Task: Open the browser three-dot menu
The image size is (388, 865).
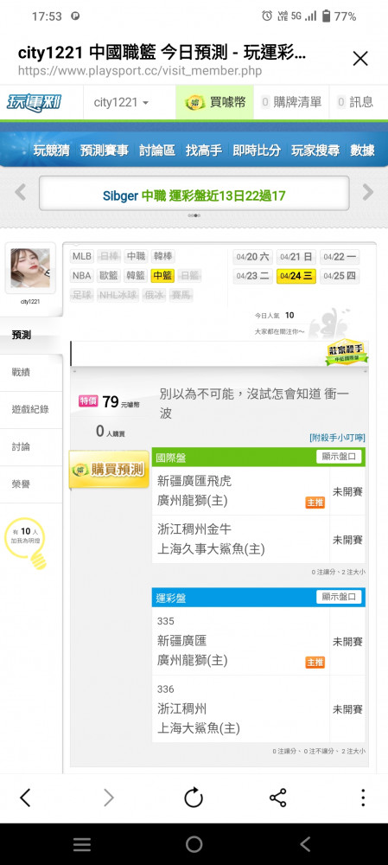Action: [x=363, y=798]
